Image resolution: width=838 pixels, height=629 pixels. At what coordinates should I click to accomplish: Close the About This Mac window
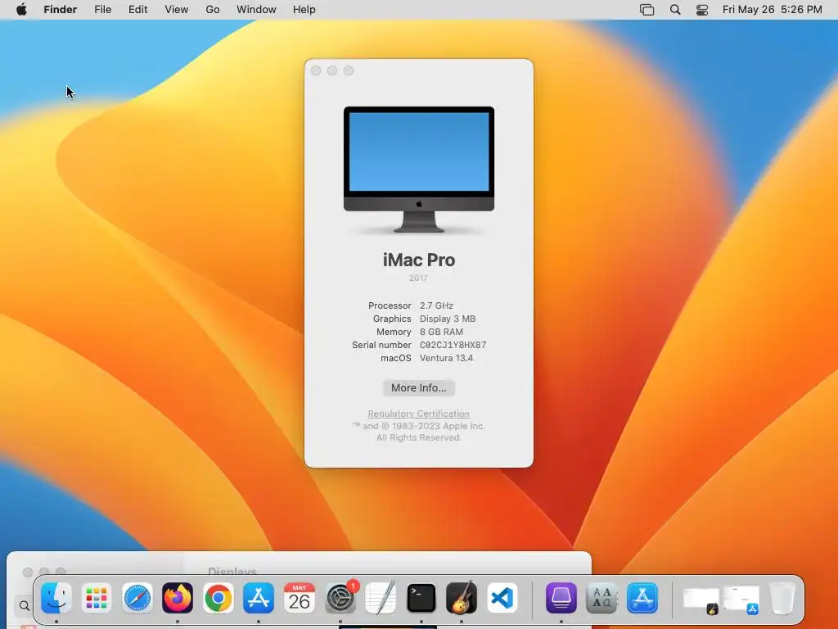click(316, 70)
